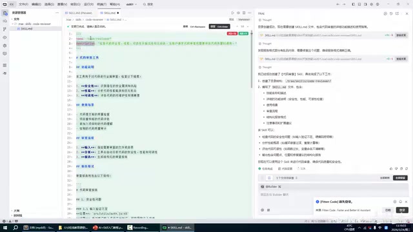The width and height of the screenshot is (413, 232).
Task: Click the thumbs down icon on the reply
Action: (x=396, y=169)
